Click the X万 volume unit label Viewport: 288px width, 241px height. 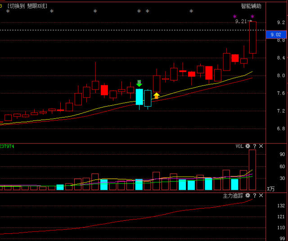coord(271,188)
